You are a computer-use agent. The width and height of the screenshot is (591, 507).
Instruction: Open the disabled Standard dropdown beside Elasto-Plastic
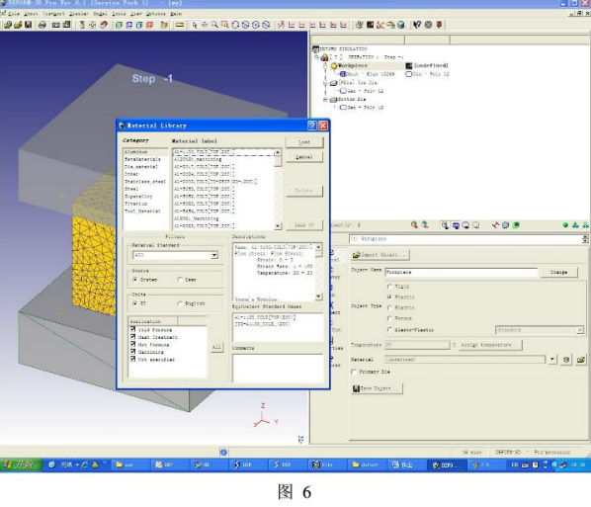(541, 330)
